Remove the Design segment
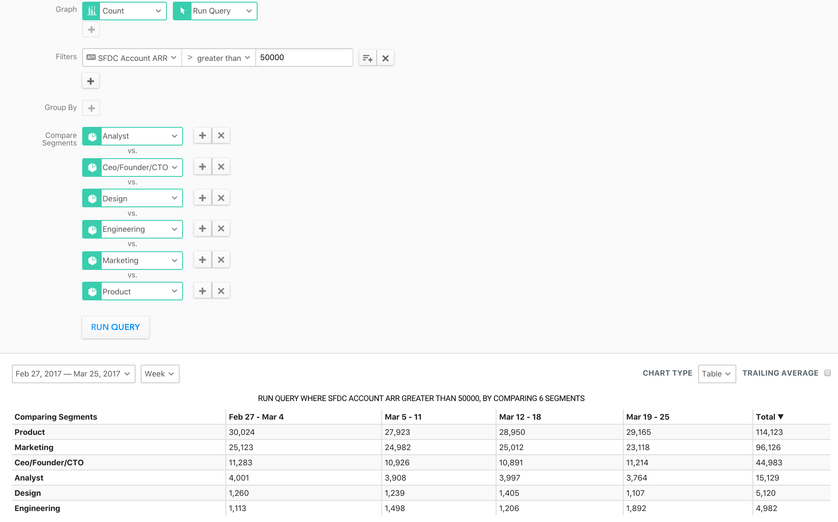 pyautogui.click(x=221, y=198)
